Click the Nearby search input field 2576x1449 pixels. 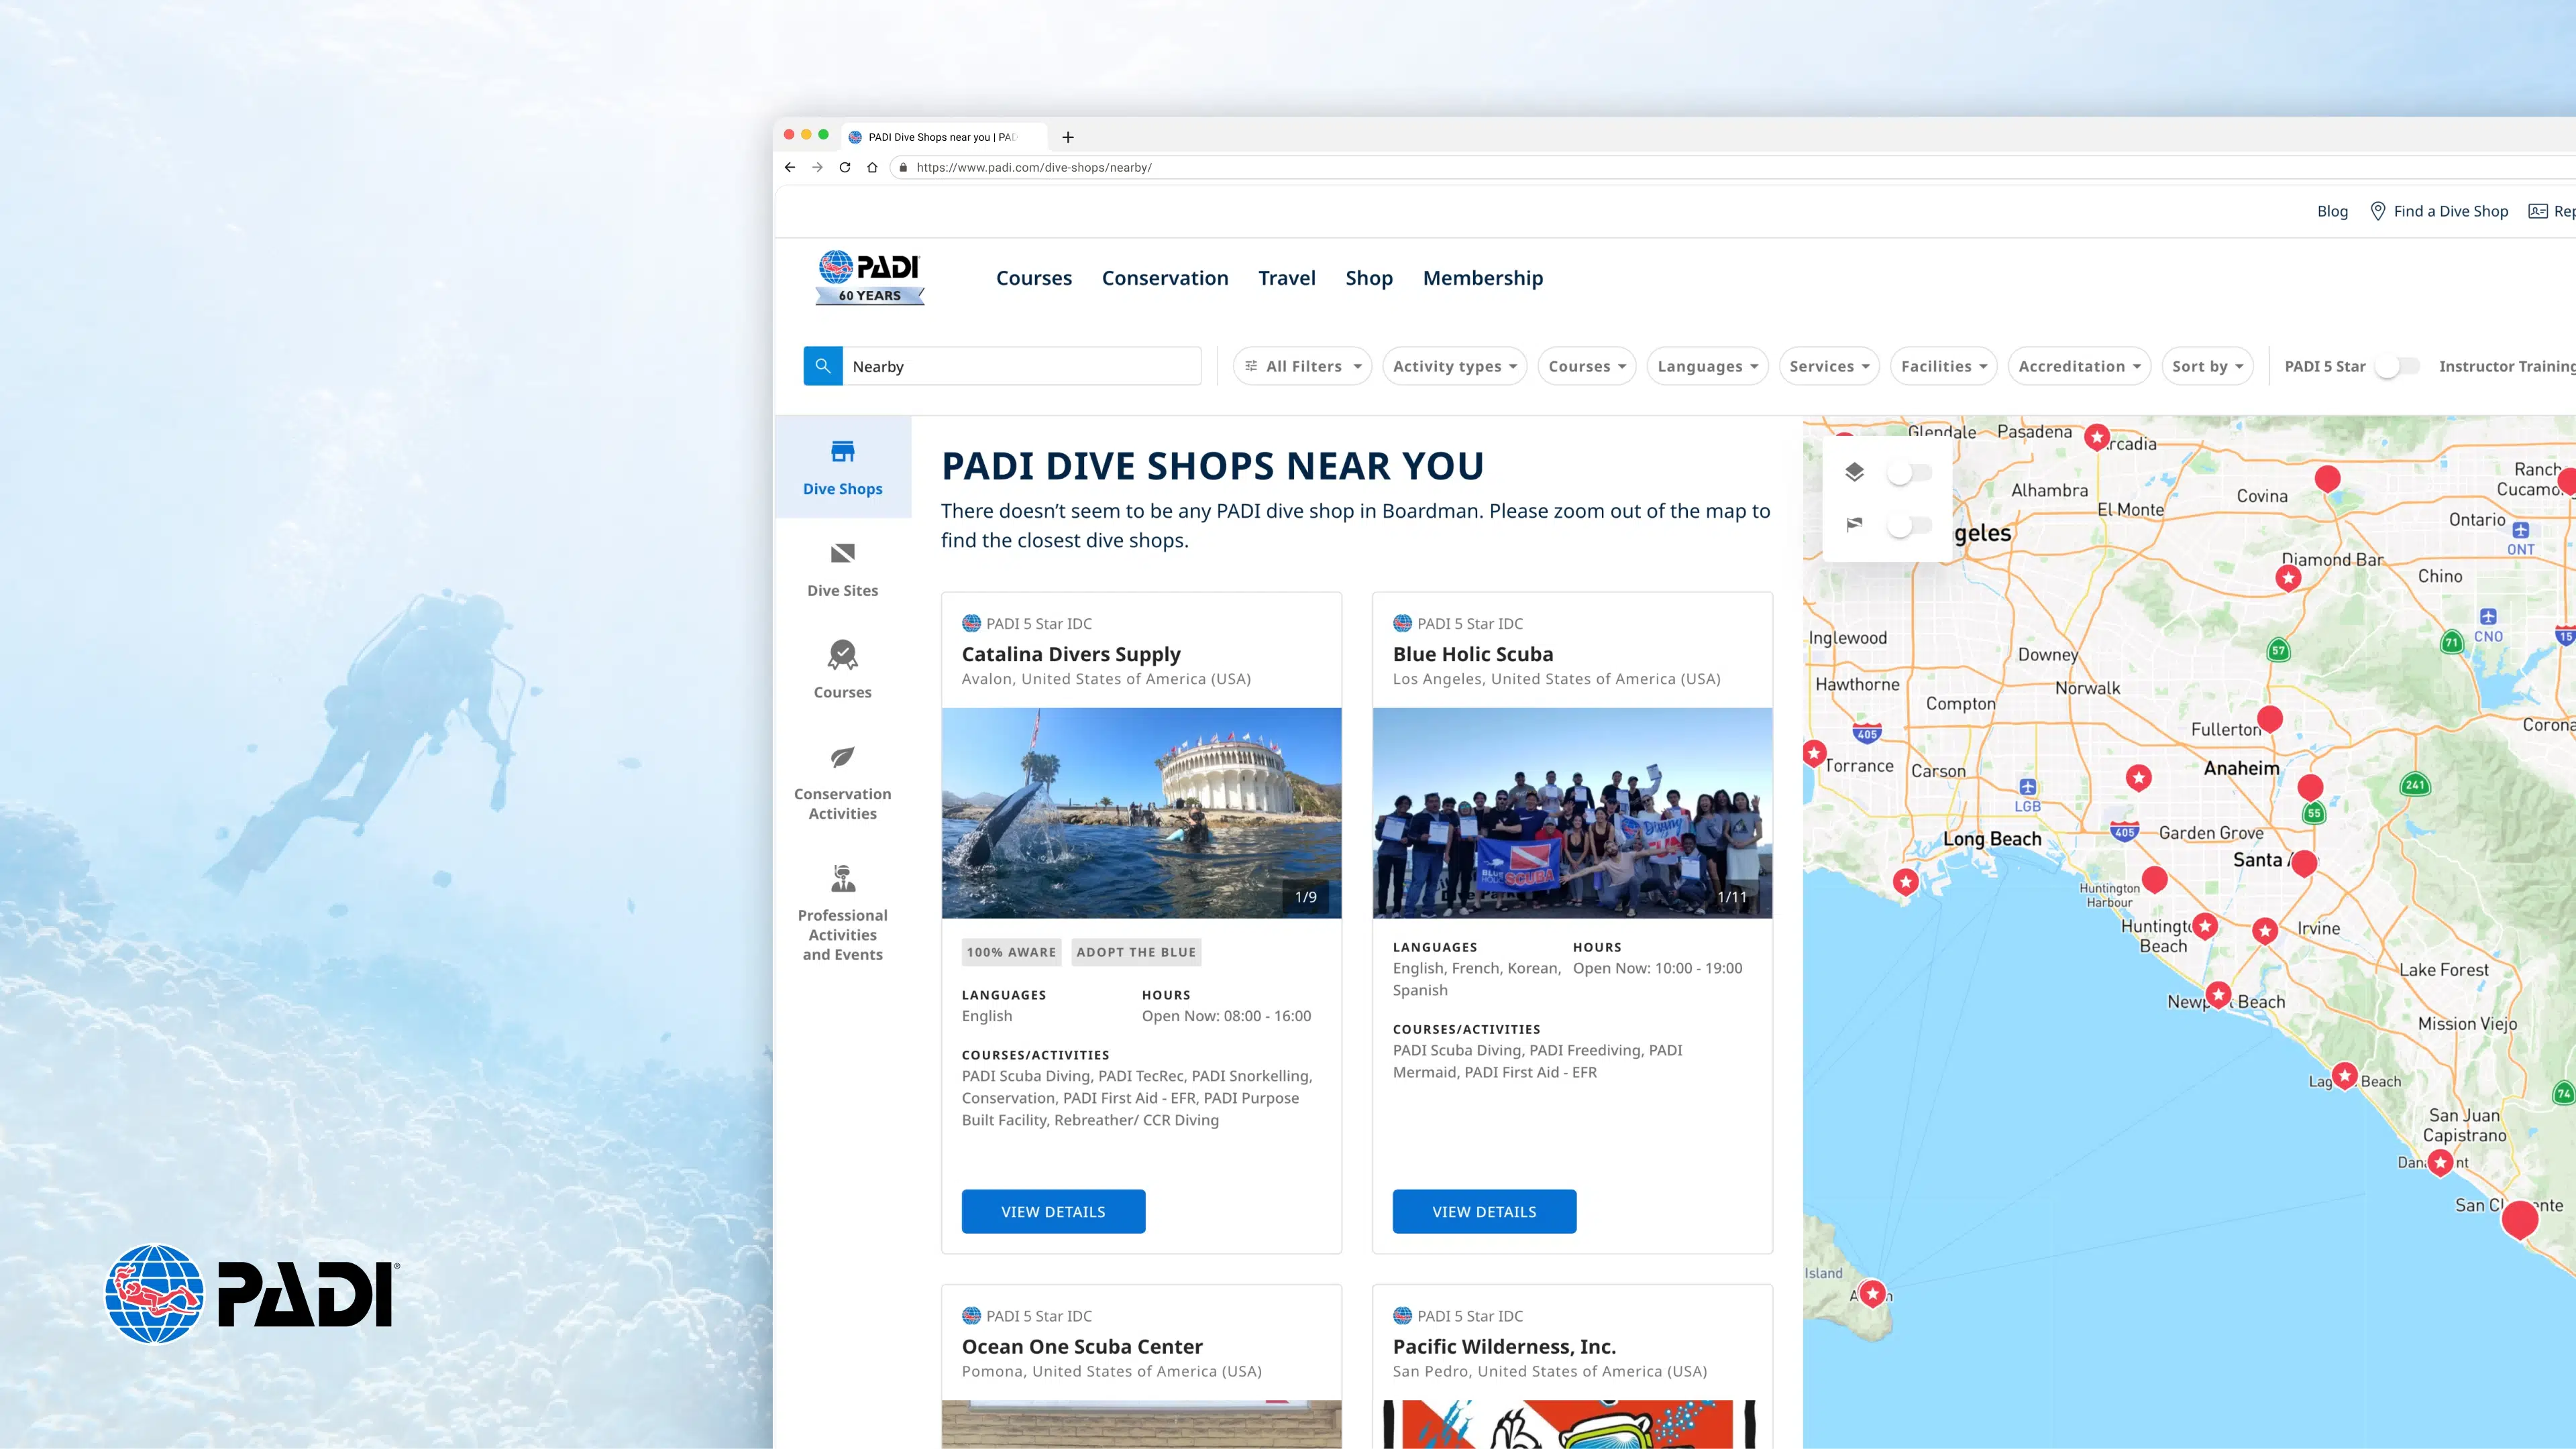point(1022,365)
